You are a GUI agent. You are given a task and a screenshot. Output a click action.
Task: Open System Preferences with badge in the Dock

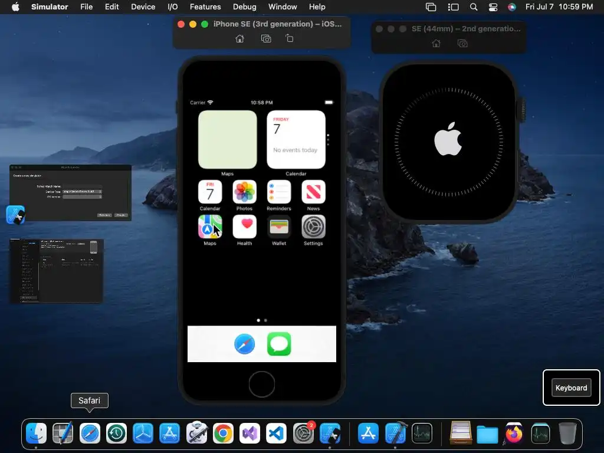304,434
